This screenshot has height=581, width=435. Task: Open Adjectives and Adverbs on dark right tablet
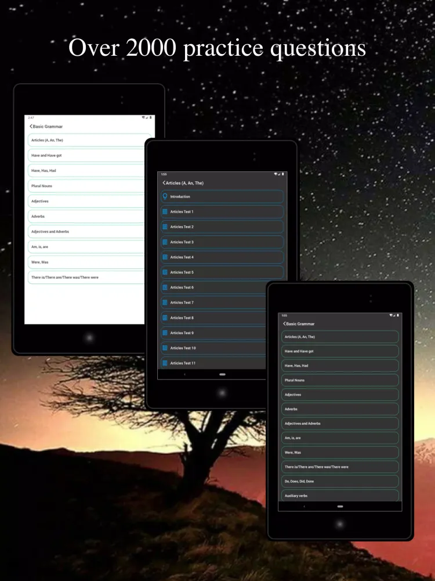tap(340, 424)
